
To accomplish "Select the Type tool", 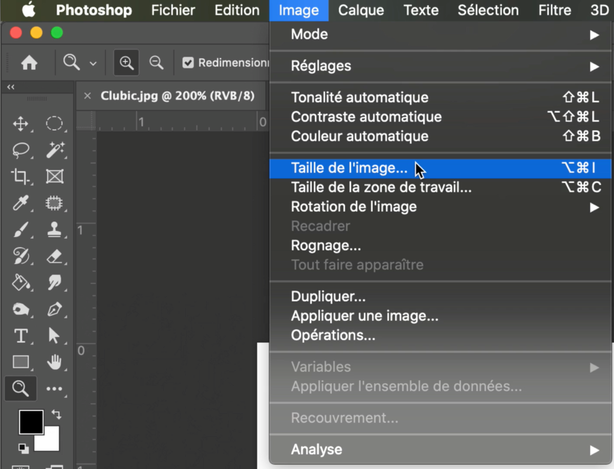I will tap(20, 336).
